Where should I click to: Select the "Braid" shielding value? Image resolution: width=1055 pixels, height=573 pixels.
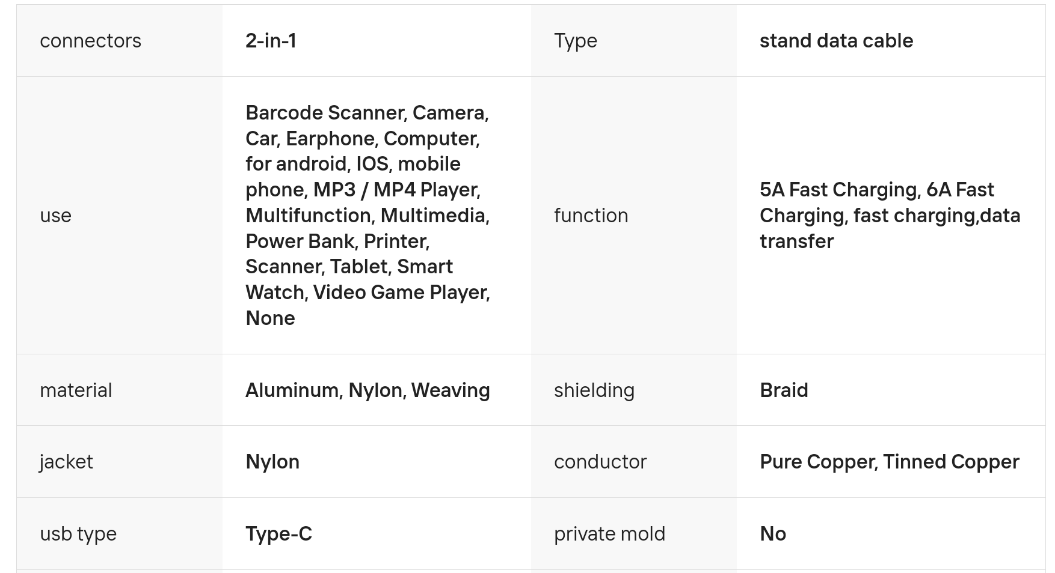coord(784,390)
